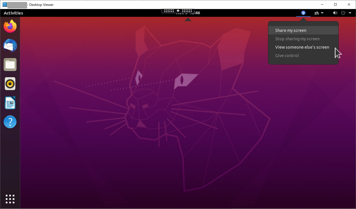The height and width of the screenshot is (209, 356).
Task: Select "Share my screen" menu item
Action: [291, 30]
